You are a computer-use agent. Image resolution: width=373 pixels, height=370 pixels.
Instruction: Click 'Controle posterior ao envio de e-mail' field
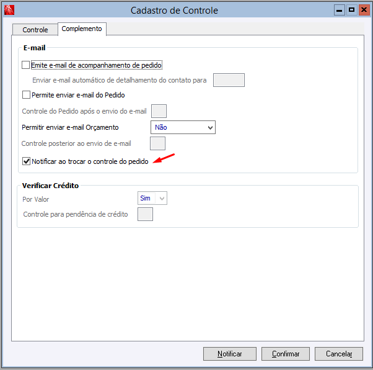pos(158,143)
